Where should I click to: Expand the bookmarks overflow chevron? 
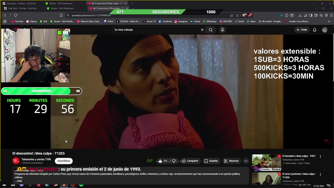[329, 21]
